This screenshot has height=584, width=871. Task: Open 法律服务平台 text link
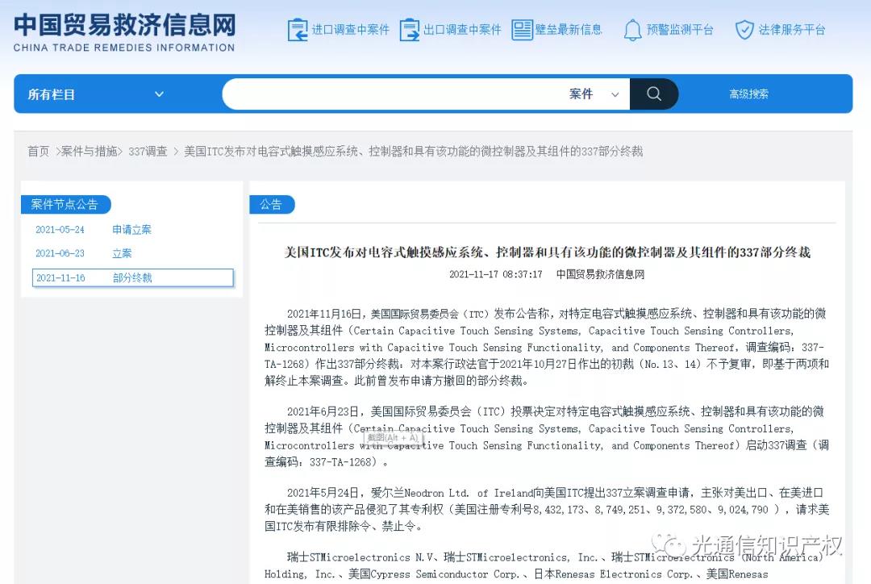pos(792,30)
